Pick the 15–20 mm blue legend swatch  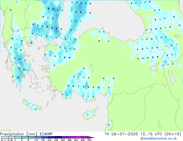45,137
